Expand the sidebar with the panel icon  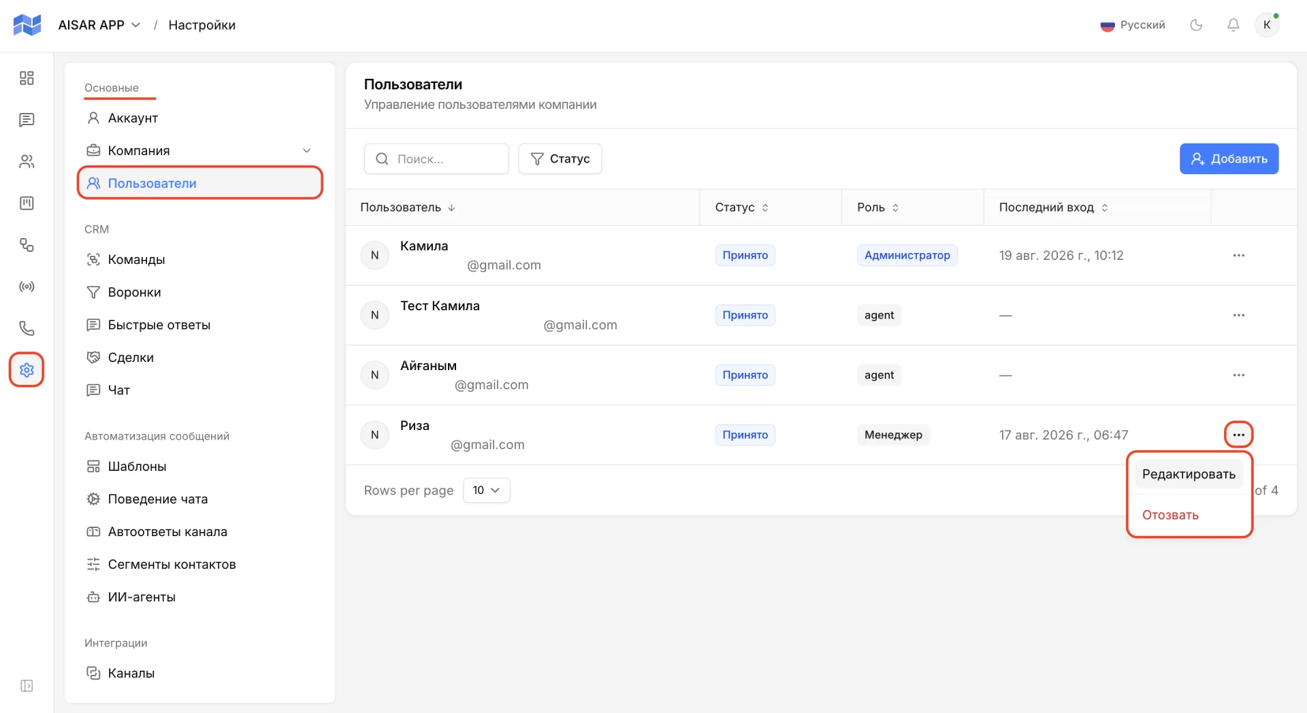pos(27,685)
